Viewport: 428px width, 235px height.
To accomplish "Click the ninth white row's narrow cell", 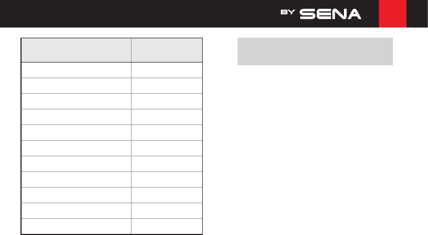I will 167,195.
